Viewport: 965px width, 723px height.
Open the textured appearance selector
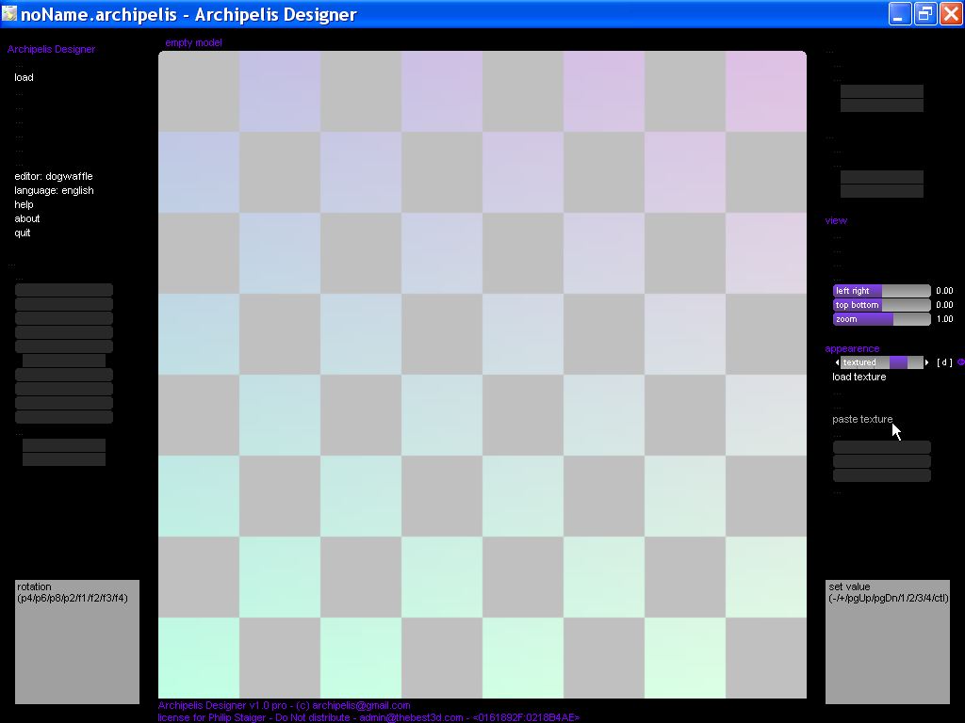tap(881, 362)
